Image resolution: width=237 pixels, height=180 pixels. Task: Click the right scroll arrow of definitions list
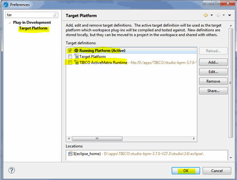194,138
